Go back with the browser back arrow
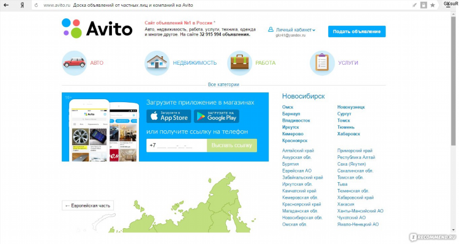The width and height of the screenshot is (459, 244). [x=6, y=5]
